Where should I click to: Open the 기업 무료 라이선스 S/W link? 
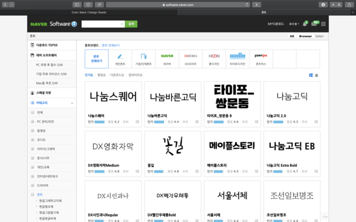pyautogui.click(x=51, y=74)
